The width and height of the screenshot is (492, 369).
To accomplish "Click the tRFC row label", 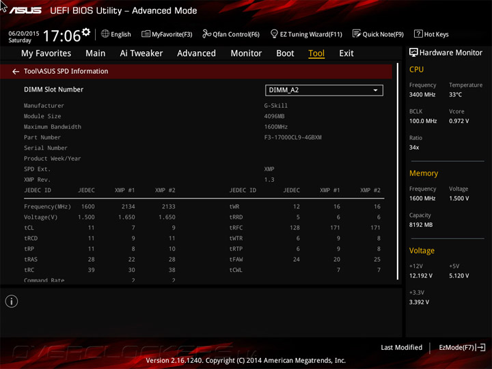I will tap(236, 228).
